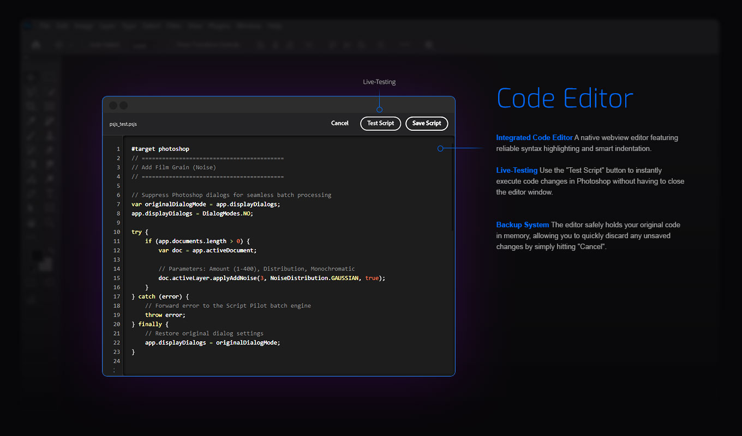Place cursor on the '#target photoshop' line
742x436 pixels.
click(160, 149)
